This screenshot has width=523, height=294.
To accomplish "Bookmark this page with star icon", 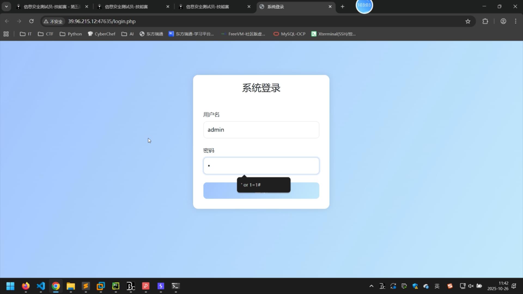I will click(468, 21).
